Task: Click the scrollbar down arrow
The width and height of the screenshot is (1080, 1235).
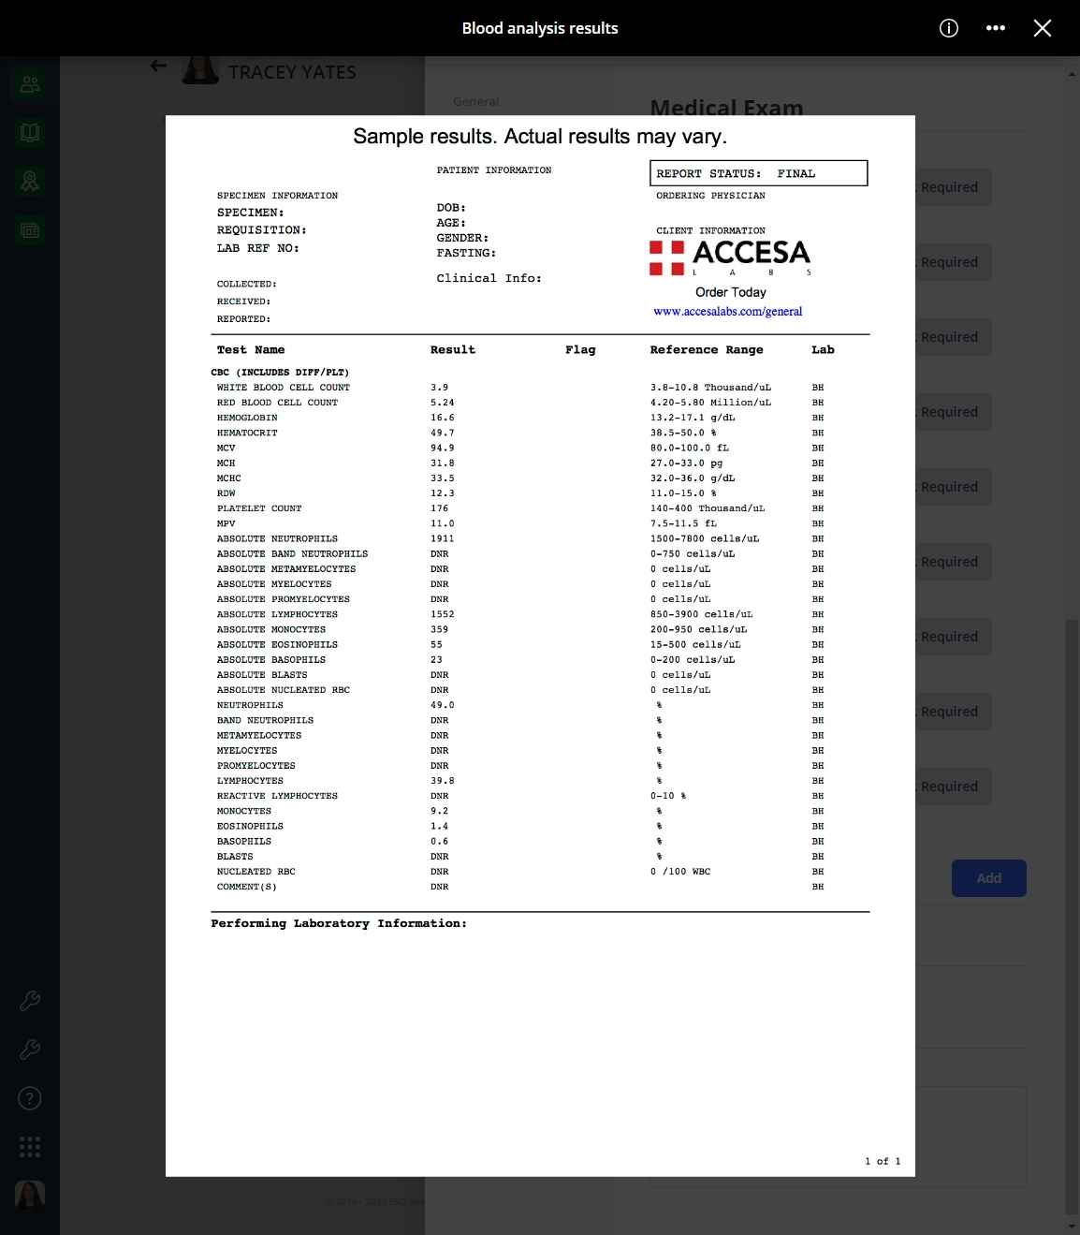Action: (1073, 1227)
